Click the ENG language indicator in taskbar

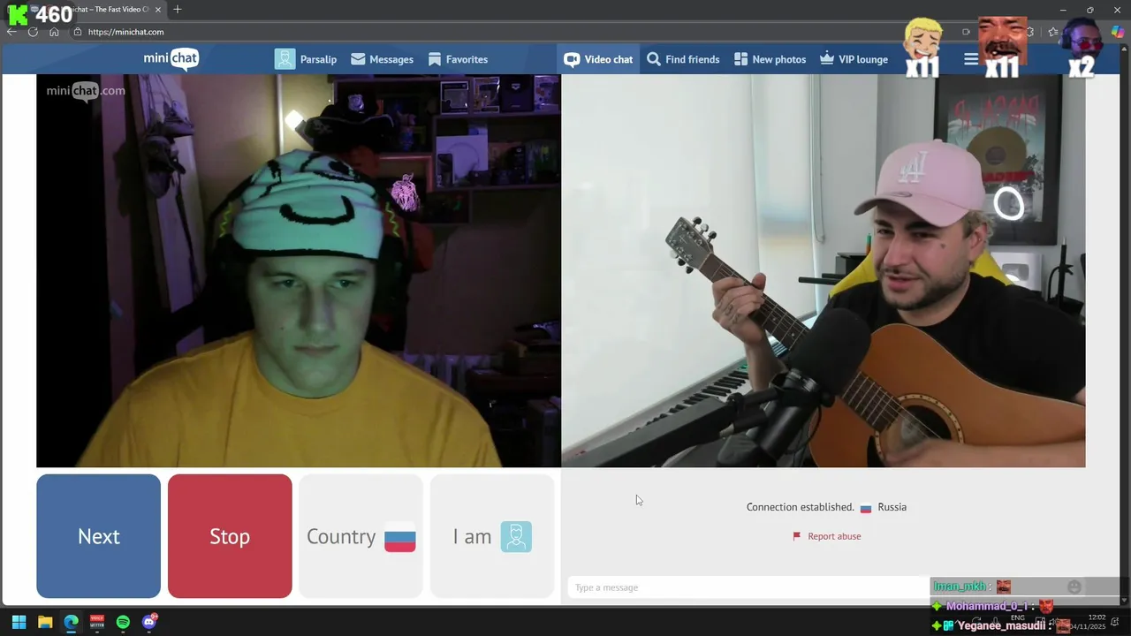pyautogui.click(x=1018, y=618)
